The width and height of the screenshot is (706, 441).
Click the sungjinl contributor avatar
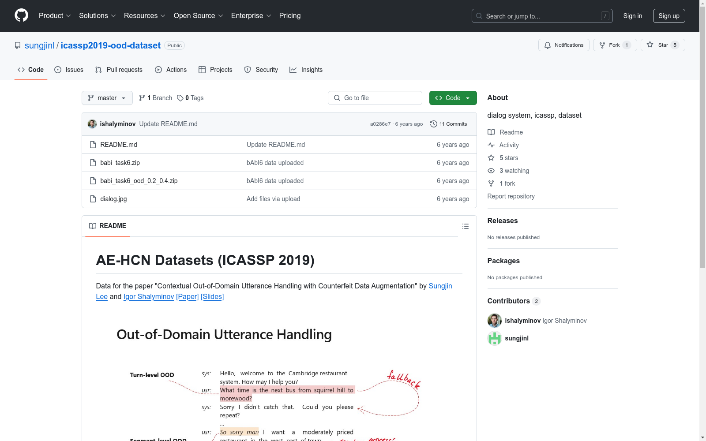click(495, 338)
